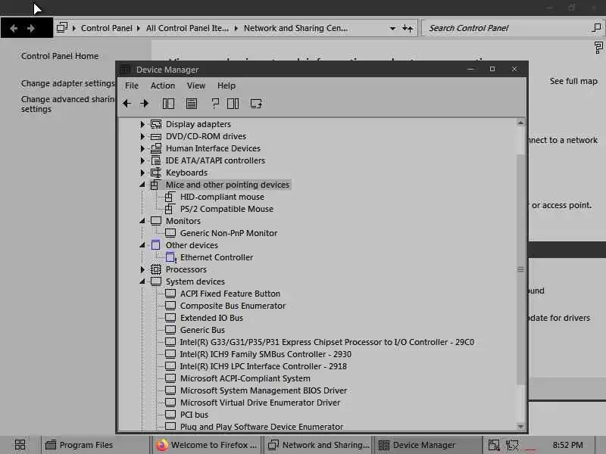
Task: Click the Ethernet Controller warning icon
Action: pyautogui.click(x=171, y=257)
